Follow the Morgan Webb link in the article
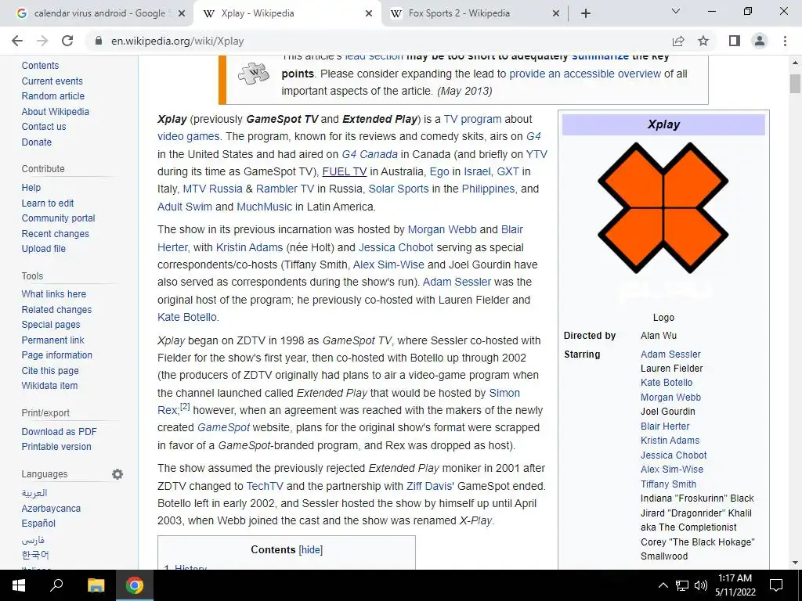The width and height of the screenshot is (802, 601). 442,229
